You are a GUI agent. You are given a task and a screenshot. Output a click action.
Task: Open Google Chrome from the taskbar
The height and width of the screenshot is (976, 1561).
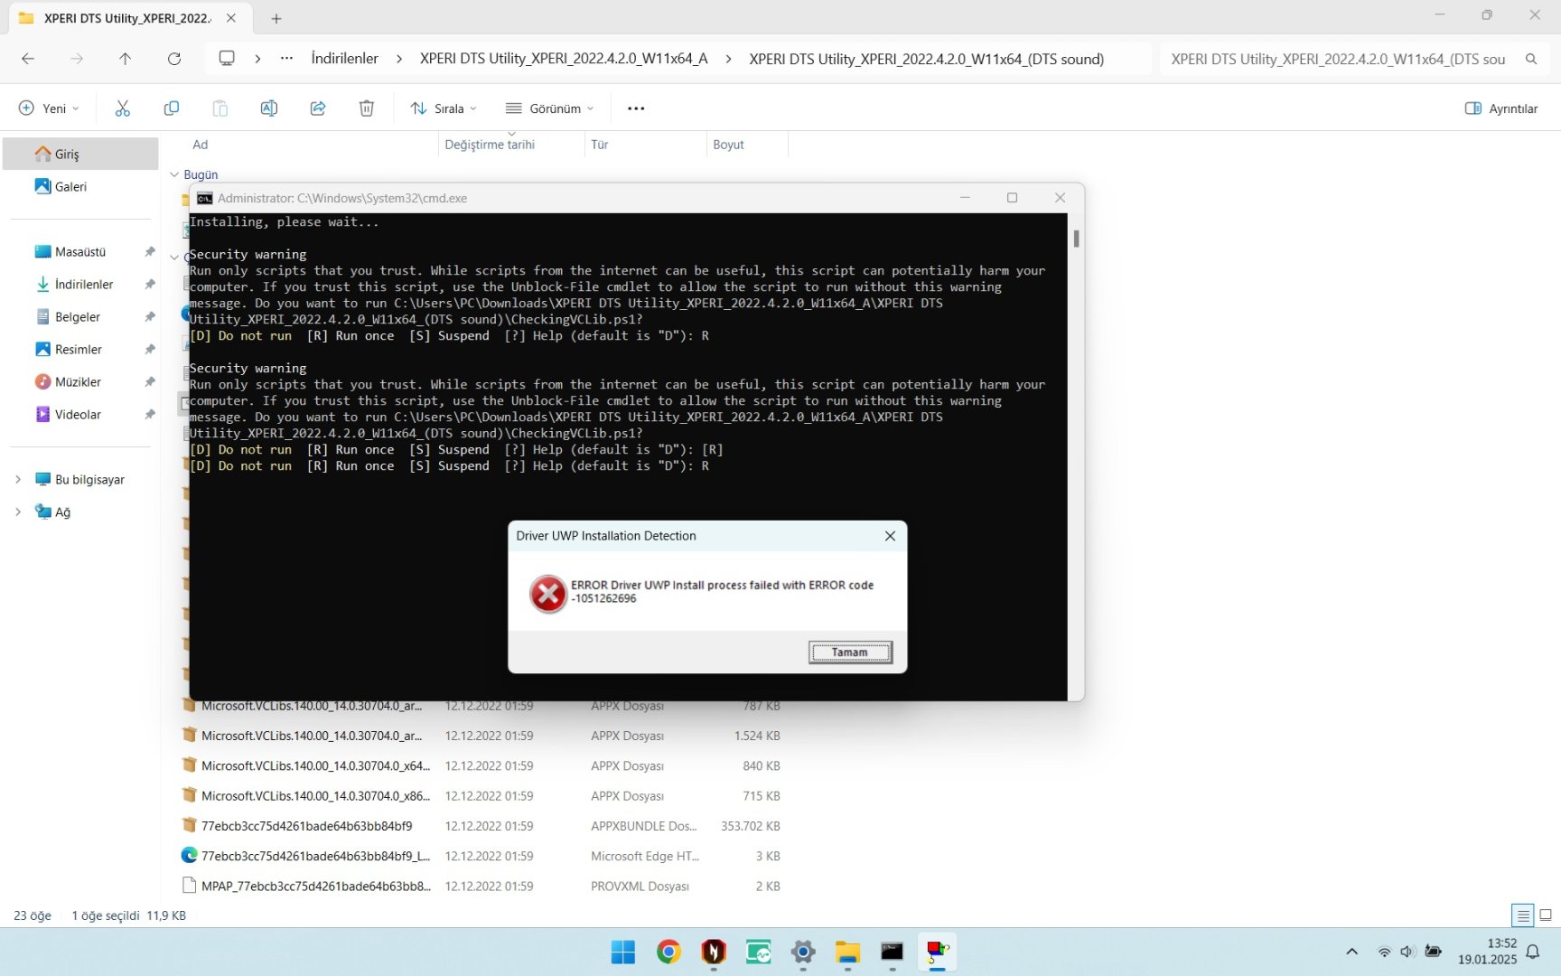[x=668, y=952]
